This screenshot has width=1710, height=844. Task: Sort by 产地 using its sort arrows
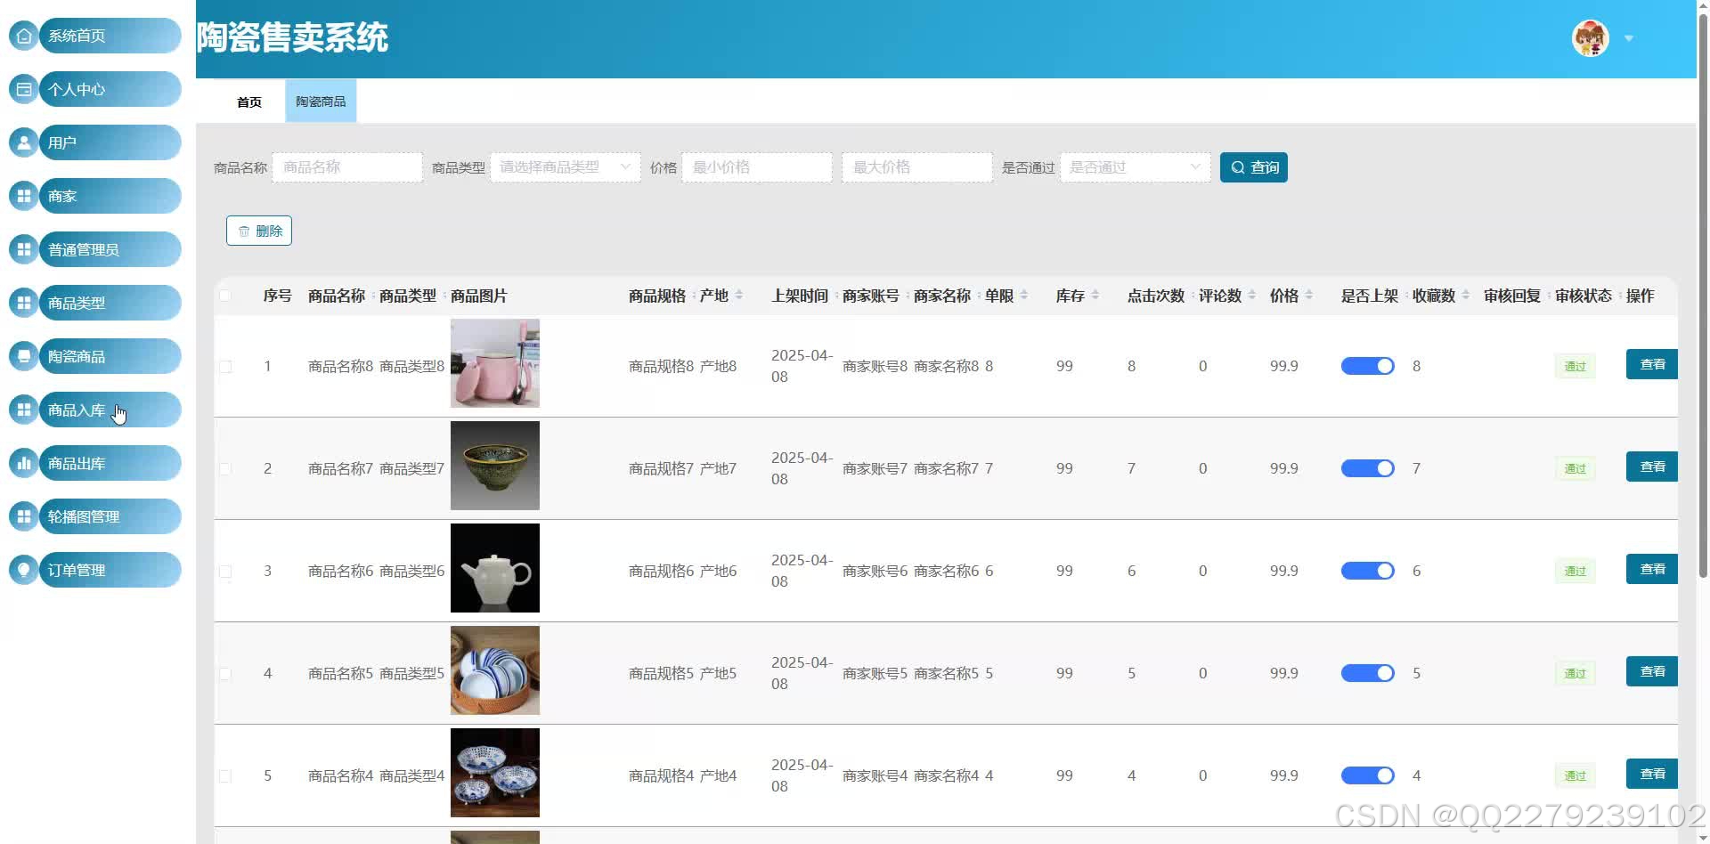[738, 296]
